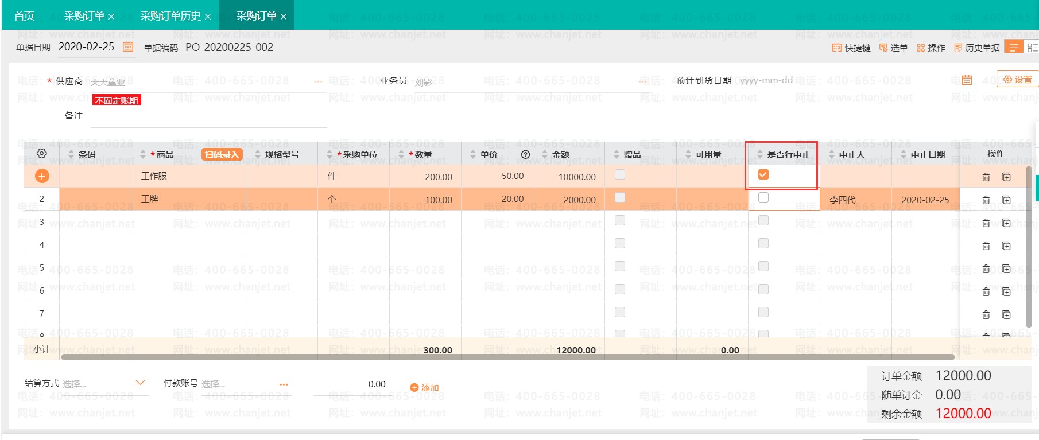Toggle the 赠品 checkbox for 工作服

619,175
